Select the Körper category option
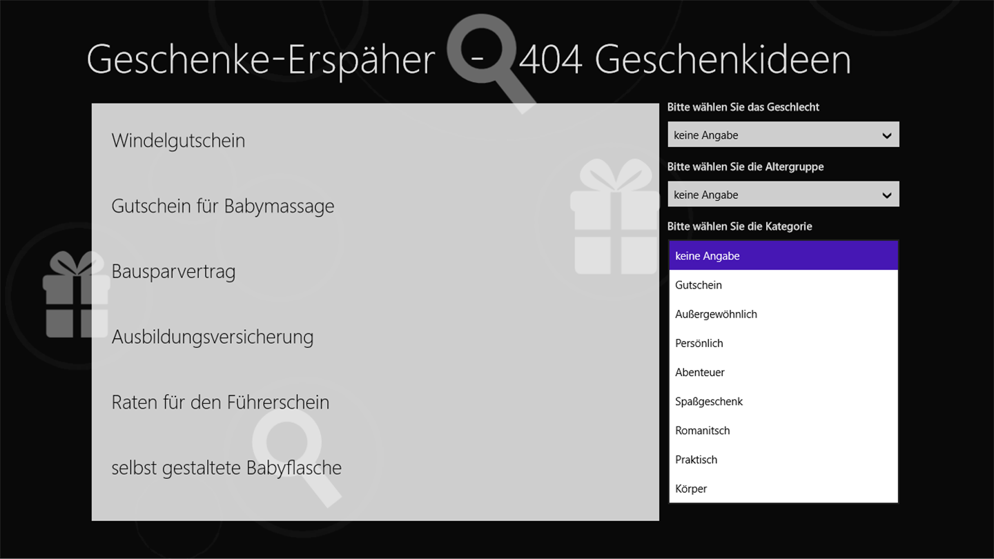 coord(783,489)
